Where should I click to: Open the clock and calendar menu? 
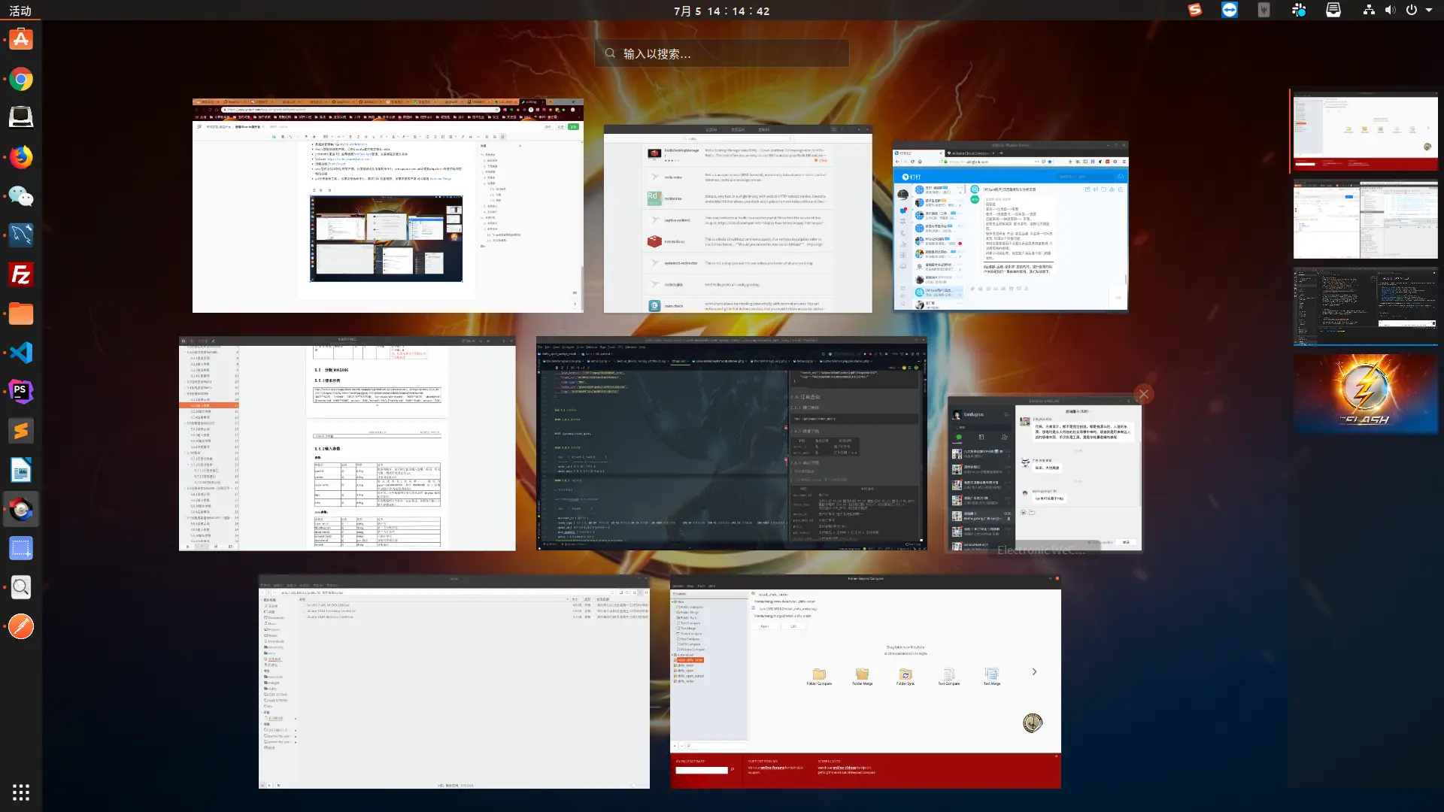point(721,11)
